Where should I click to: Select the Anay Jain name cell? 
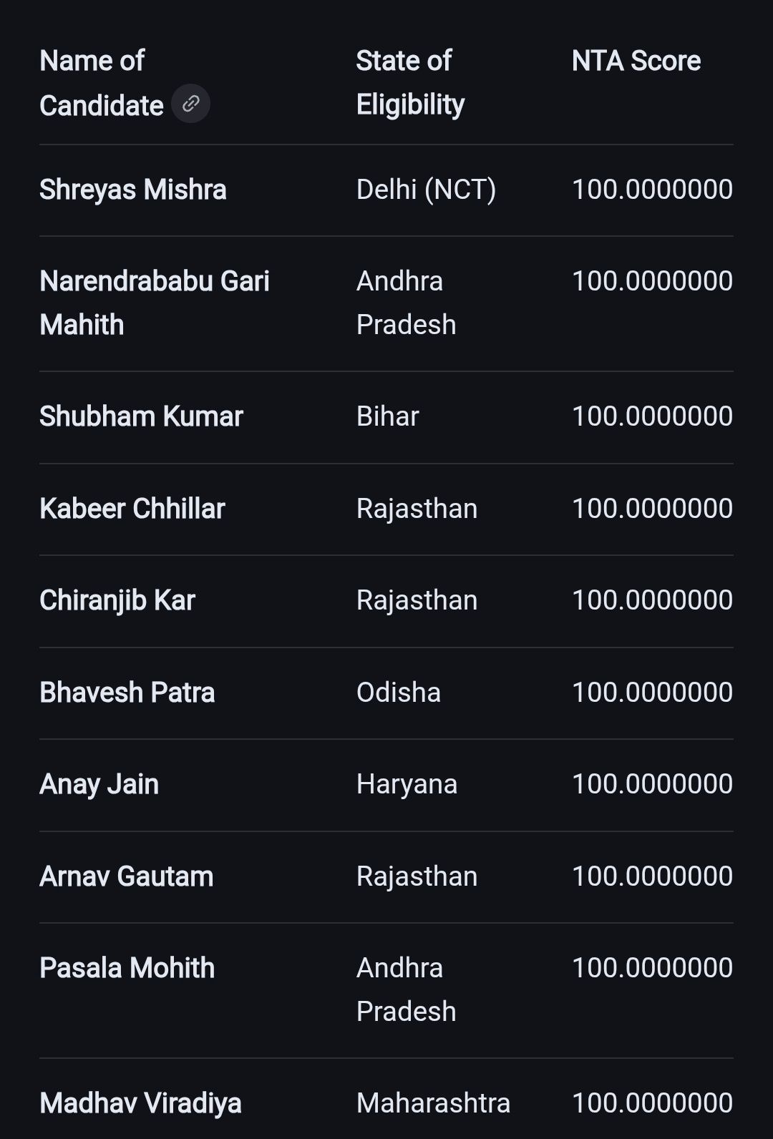pos(99,784)
